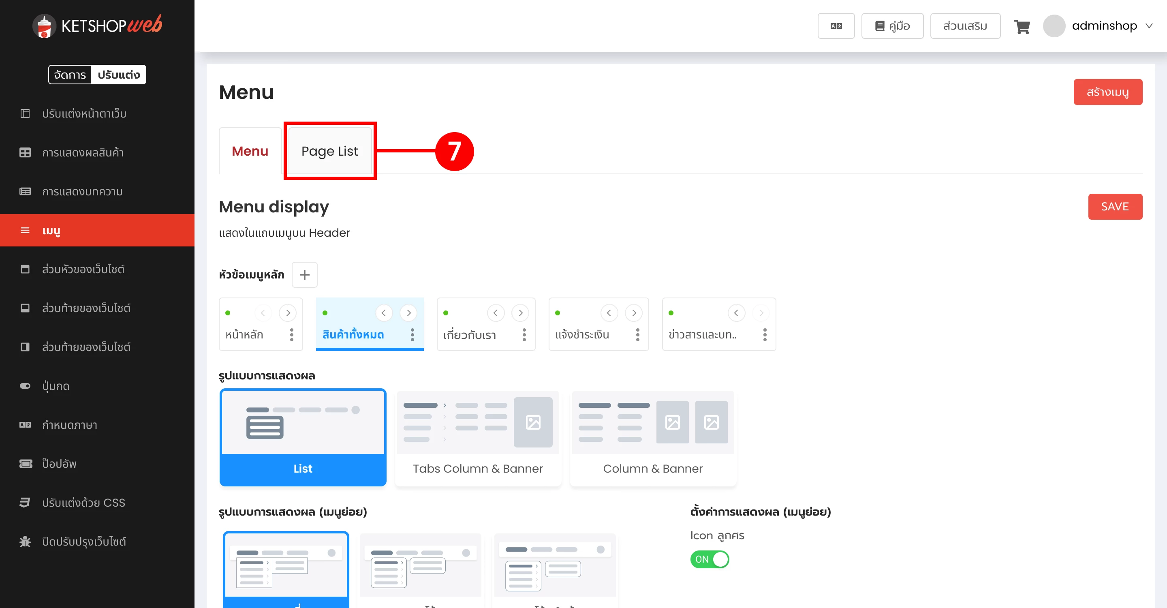This screenshot has width=1167, height=608.
Task: Move เกี่ยวกับเรา right with arrow
Action: point(521,313)
